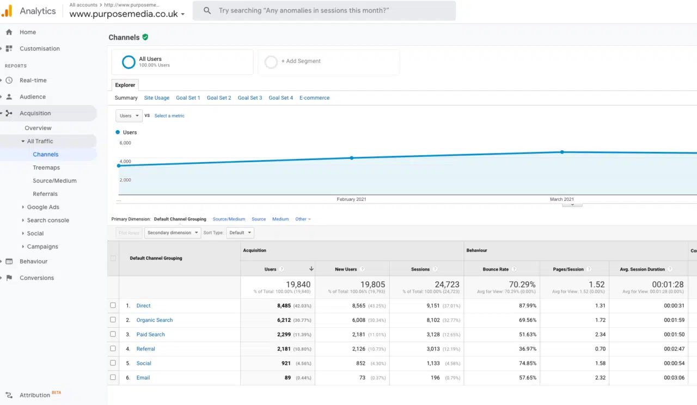Screen dimensions: 697x405
Task: Click in the Analytics search field
Action: [324, 11]
